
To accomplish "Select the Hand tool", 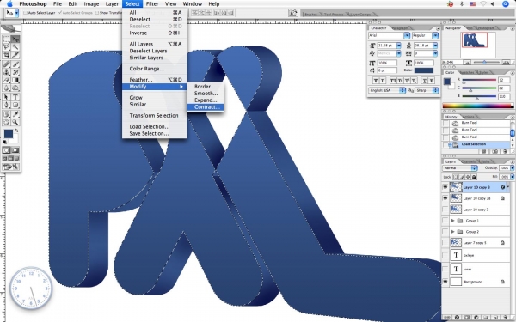I will (x=6, y=122).
